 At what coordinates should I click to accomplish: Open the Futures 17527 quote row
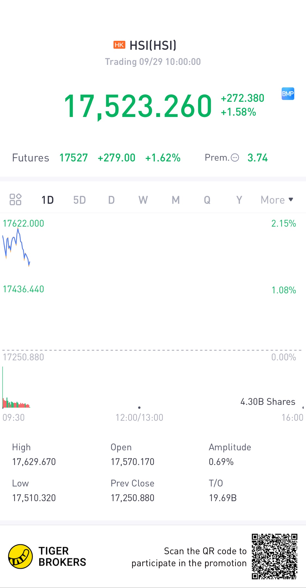pyautogui.click(x=73, y=158)
